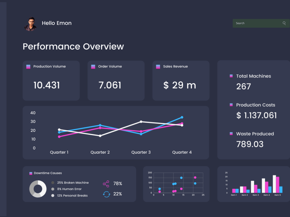Click the 12% Personal Breaks legend text
Image resolution: width=290 pixels, height=217 pixels.
pos(72,195)
